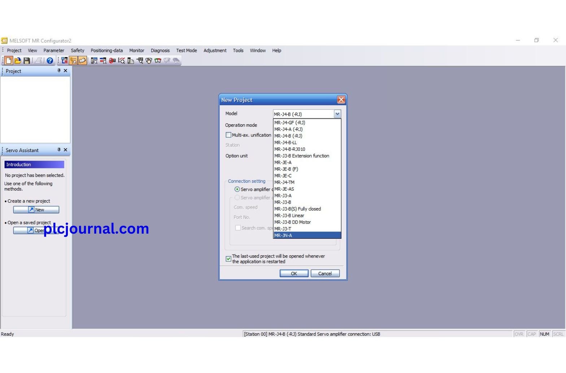
Task: Click the hand pointer test operation icon
Action: click(x=149, y=61)
